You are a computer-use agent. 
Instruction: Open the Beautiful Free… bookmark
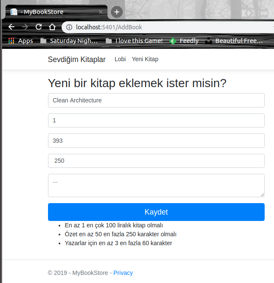coord(234,41)
